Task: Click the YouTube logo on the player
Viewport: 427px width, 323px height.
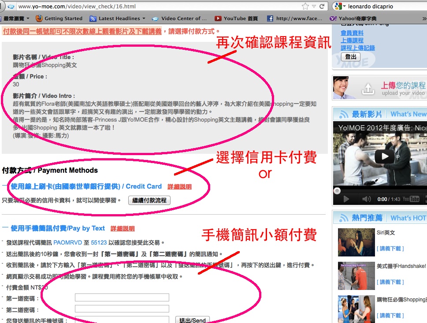Action: tap(411, 199)
